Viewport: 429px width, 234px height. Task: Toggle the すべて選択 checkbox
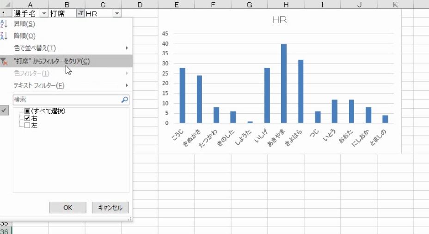27,111
